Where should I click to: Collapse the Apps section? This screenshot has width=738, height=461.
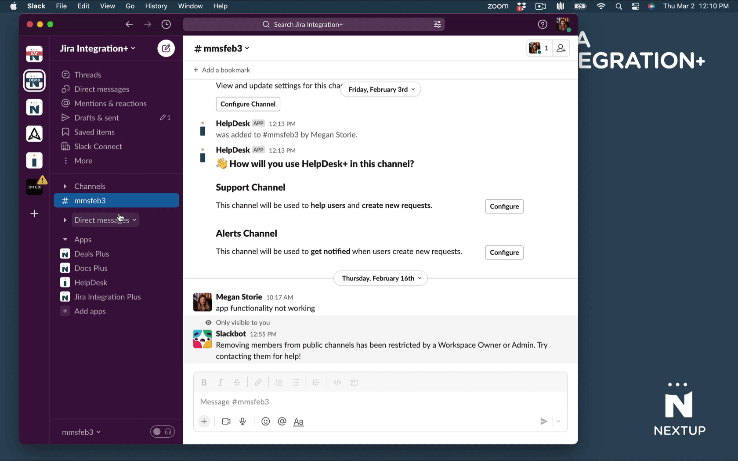coord(65,240)
